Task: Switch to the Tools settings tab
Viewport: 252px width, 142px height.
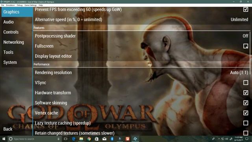Action: tap(17, 52)
